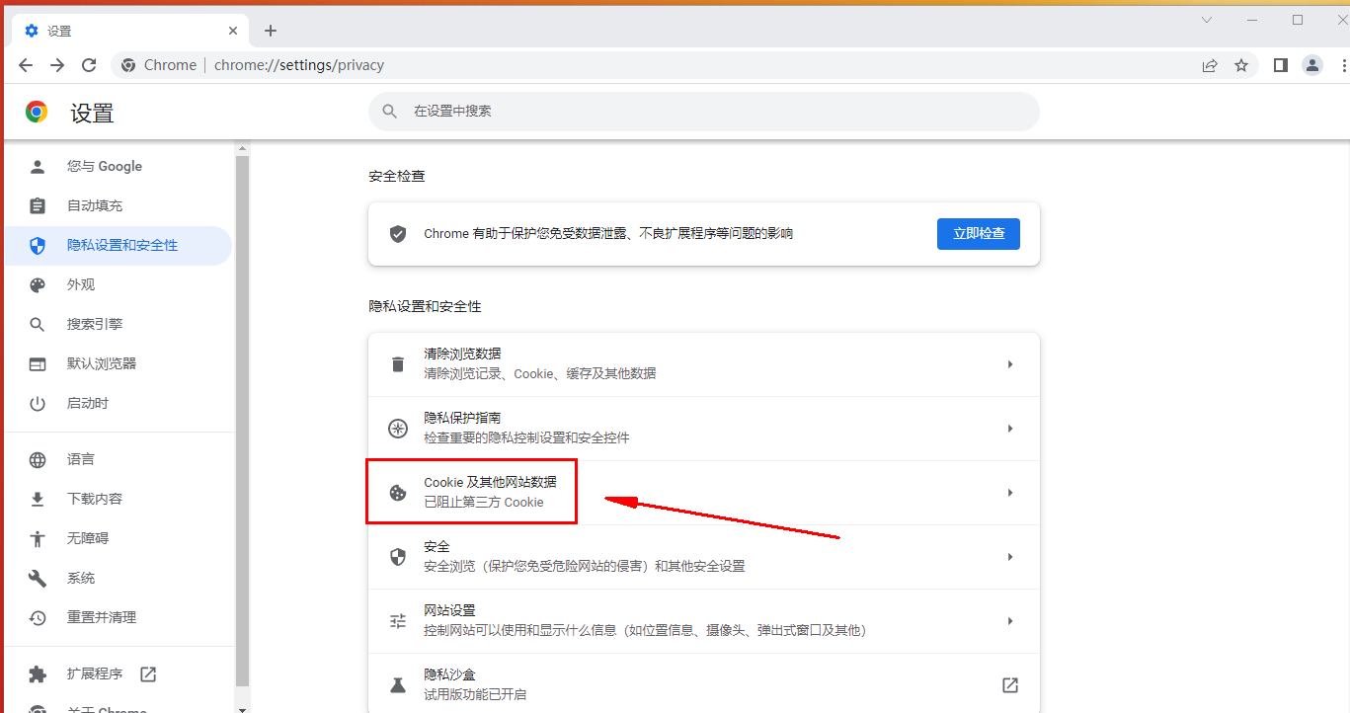Click the trash icon for 清除浏览数据

398,364
